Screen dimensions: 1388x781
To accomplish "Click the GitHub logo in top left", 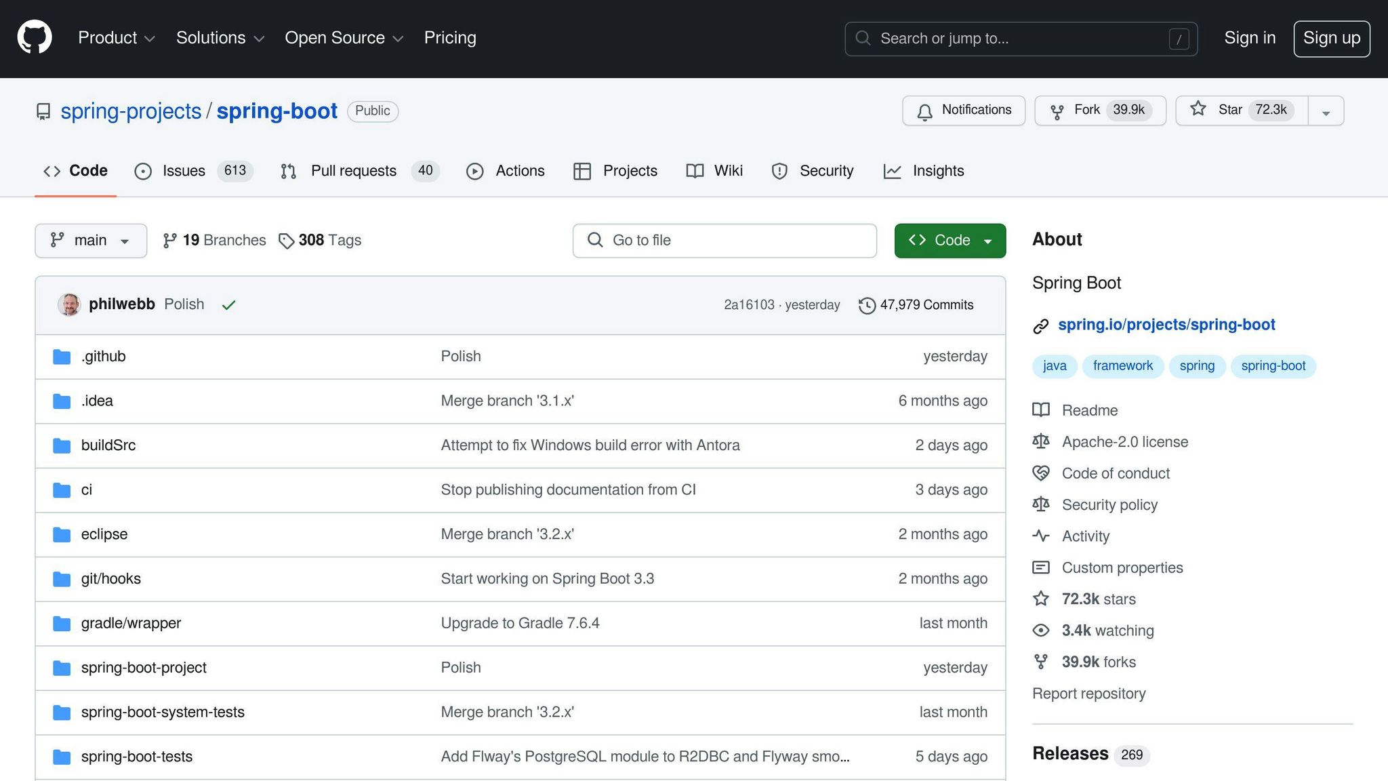I will [34, 36].
